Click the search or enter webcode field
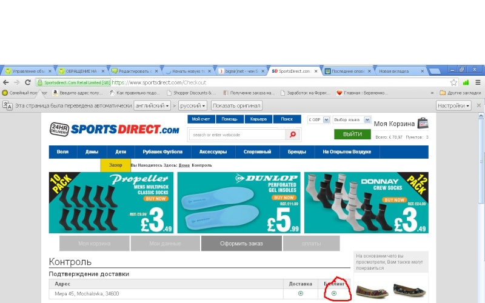Viewport: 485px width, 303px height. click(237, 135)
